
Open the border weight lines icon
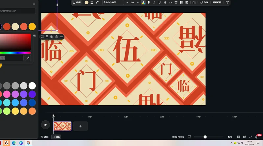coord(92,2)
